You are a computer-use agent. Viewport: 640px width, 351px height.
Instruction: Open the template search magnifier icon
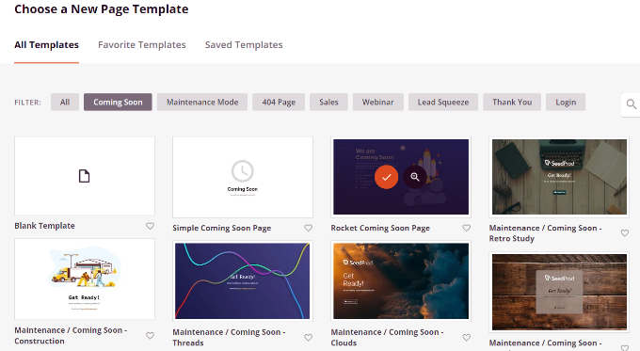click(631, 104)
